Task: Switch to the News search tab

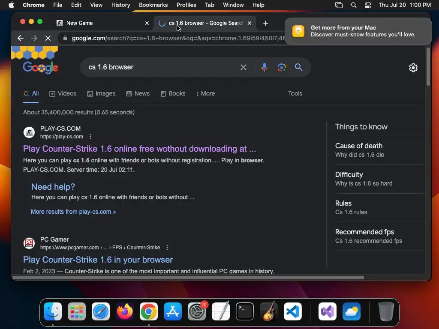Action: pos(138,93)
